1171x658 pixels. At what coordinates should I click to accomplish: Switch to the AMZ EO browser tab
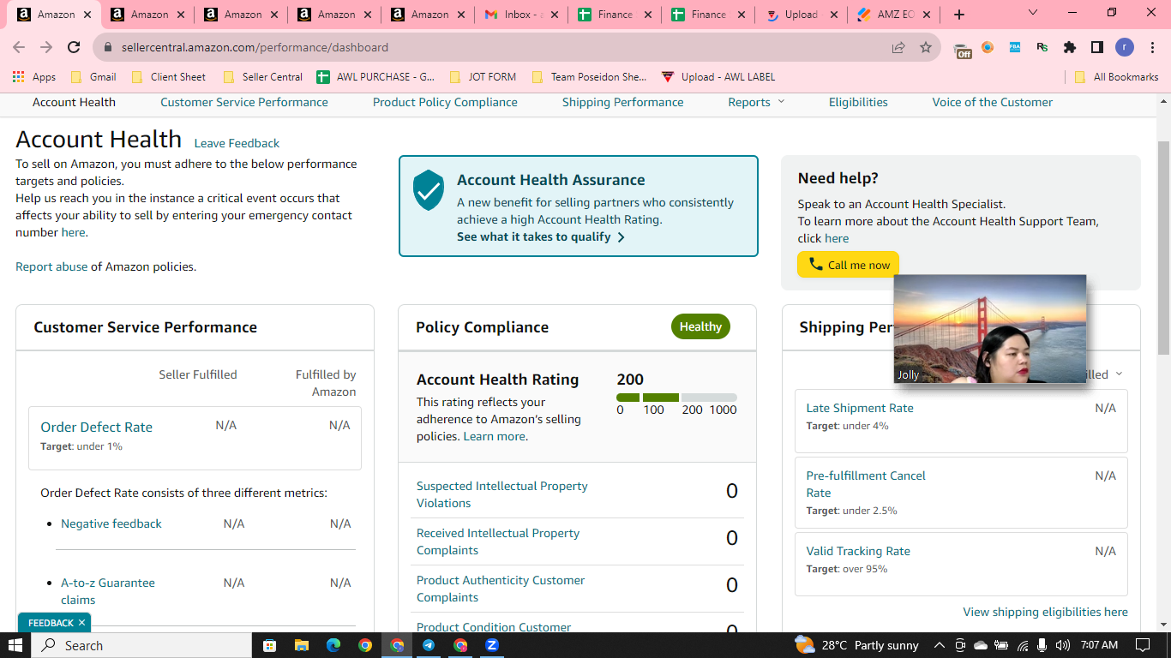point(893,15)
